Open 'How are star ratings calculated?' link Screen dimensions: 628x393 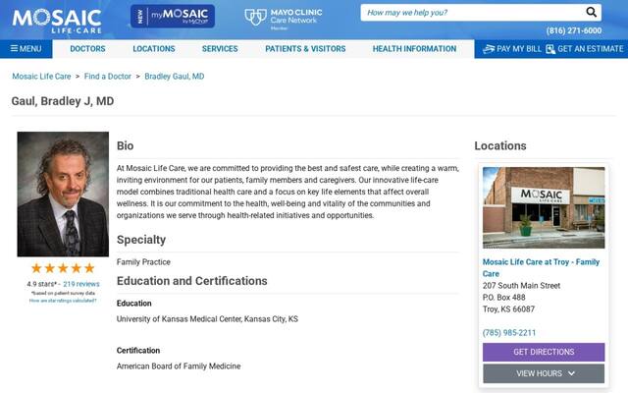pos(63,301)
